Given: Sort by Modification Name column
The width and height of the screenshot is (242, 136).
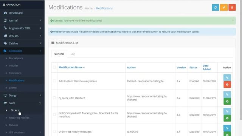Looking at the screenshot, I should 71,67.
